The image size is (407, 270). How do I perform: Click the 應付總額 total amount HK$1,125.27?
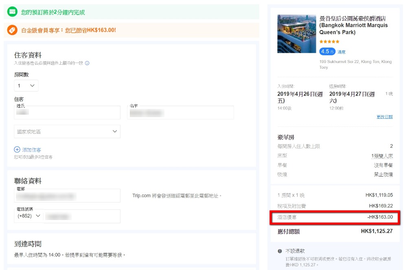point(376,231)
